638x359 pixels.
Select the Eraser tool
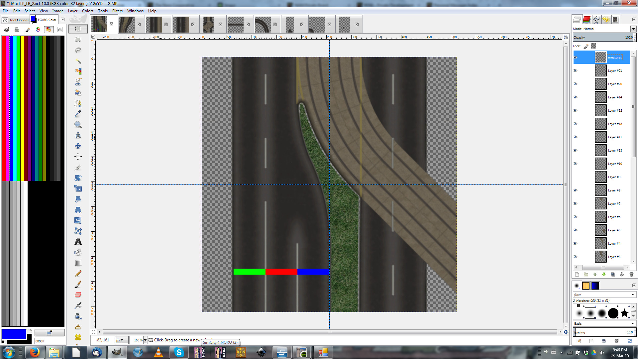click(78, 295)
